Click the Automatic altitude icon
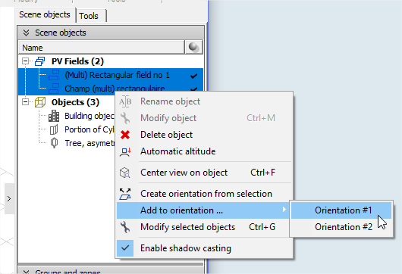Screen dimensions: 402x274 pos(125,151)
